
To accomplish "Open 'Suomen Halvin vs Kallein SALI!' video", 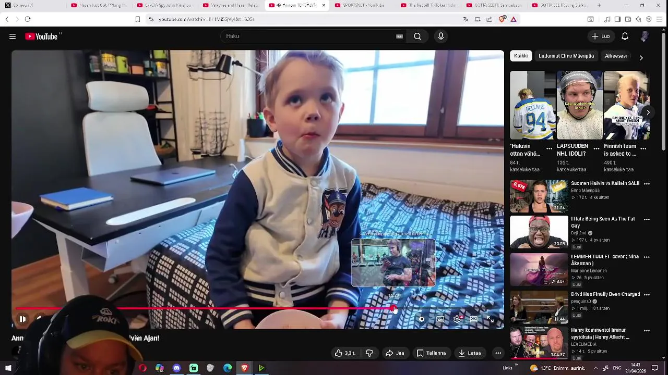I will pos(605,183).
